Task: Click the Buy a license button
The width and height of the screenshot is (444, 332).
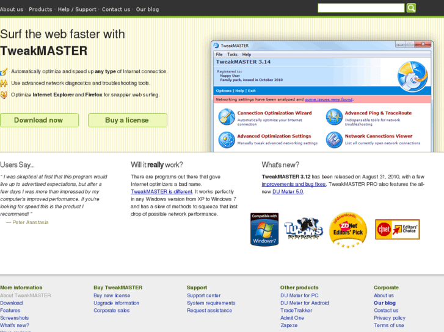Action: [128, 121]
